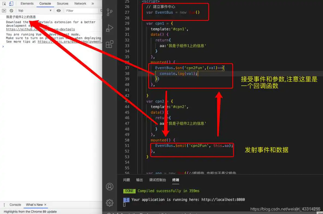Switch to the 问题 panel tab
The image size is (323, 214).
[x=127, y=180]
